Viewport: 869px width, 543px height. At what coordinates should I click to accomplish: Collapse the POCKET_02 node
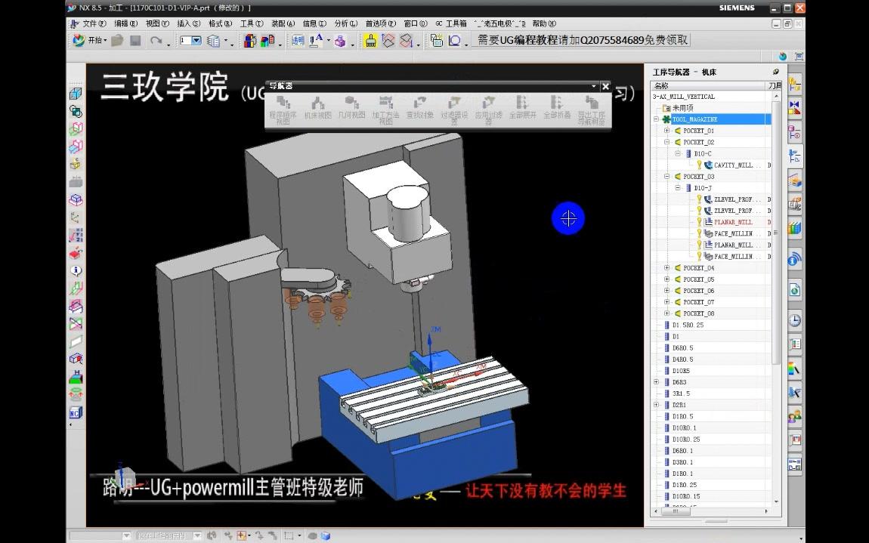coord(666,143)
